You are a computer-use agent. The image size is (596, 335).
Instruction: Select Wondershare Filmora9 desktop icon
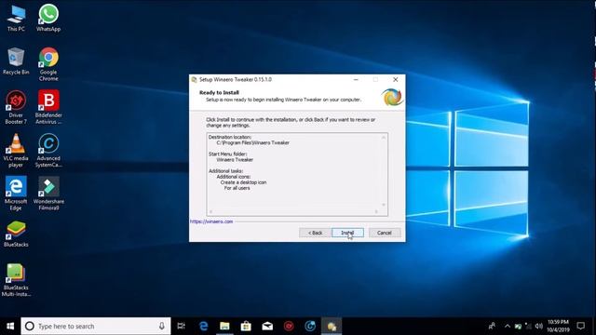click(48, 194)
